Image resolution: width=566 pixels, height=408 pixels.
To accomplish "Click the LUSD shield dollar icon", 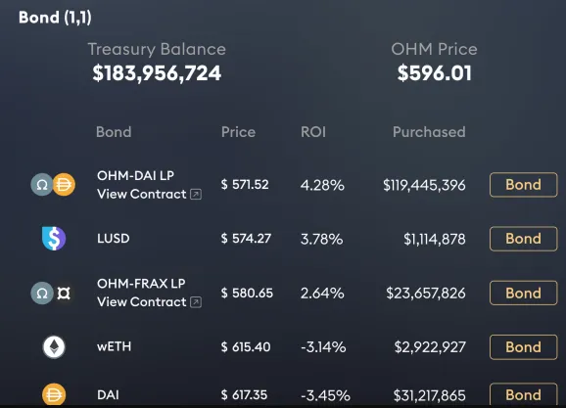I will 54,239.
